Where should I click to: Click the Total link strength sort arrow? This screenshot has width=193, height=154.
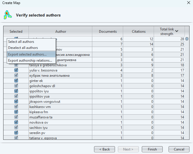pos(176,31)
